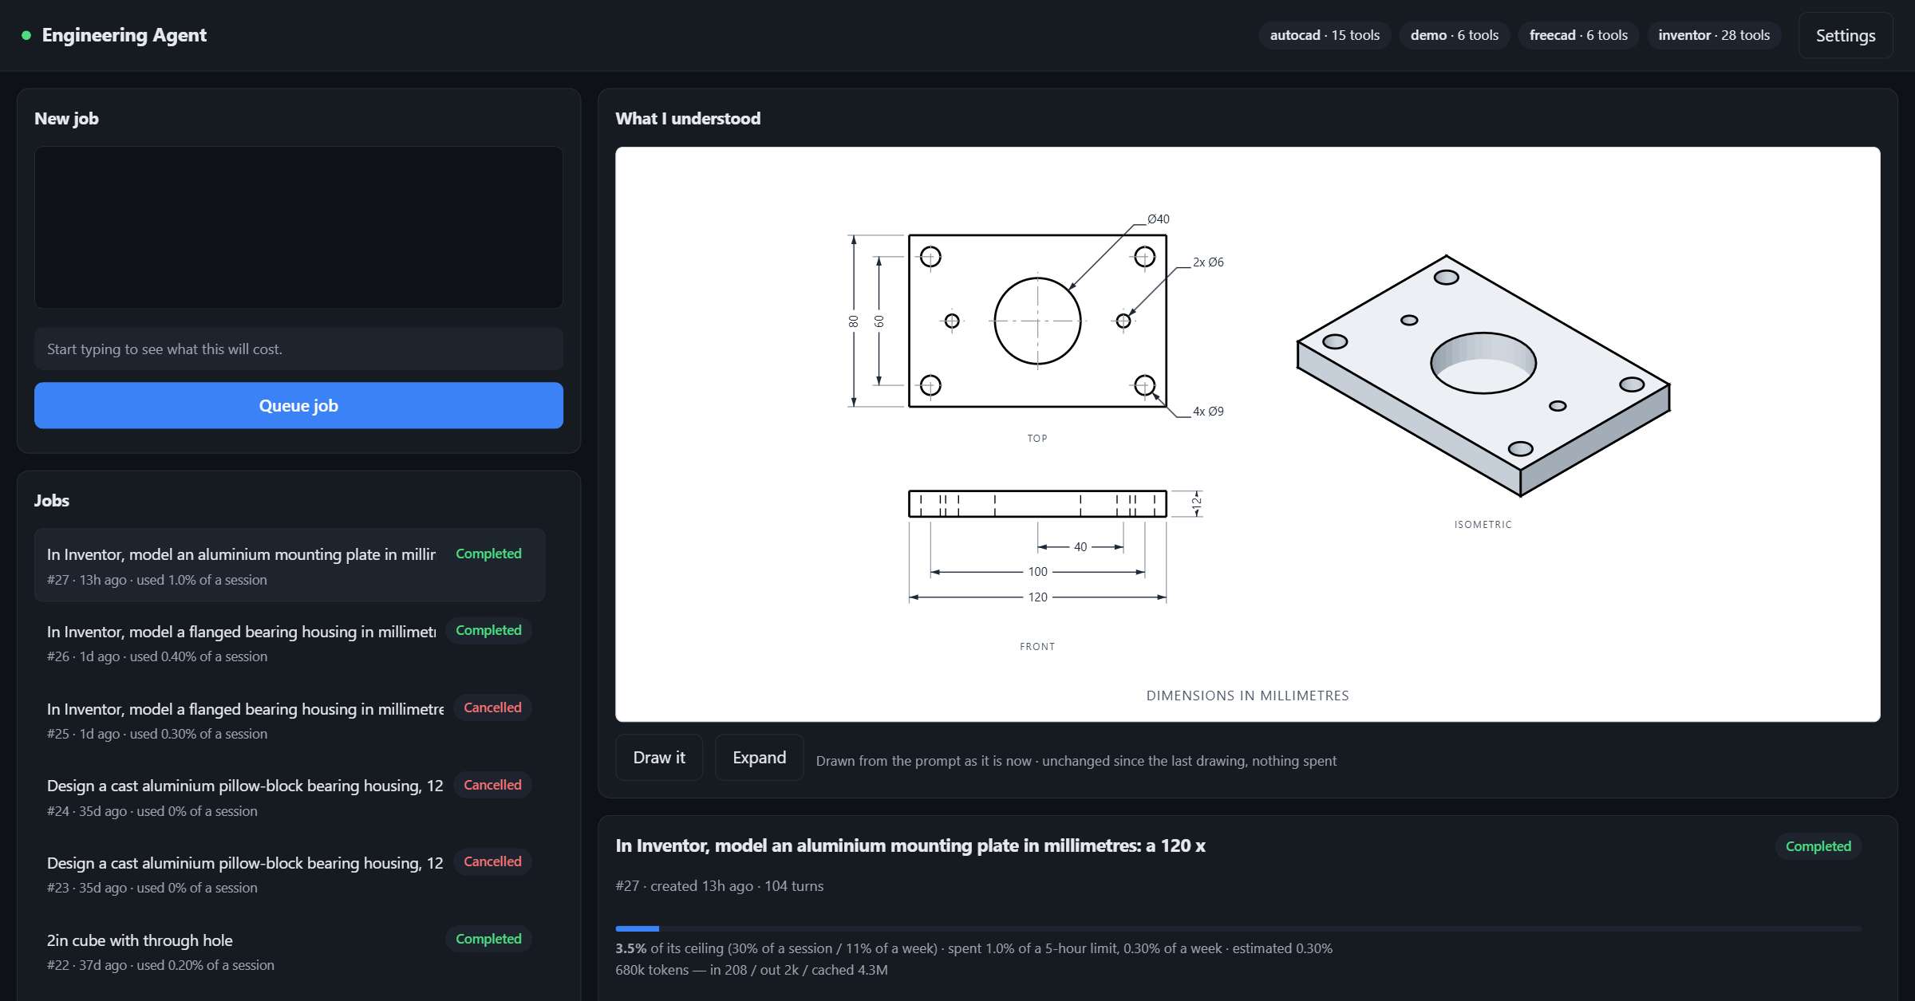The image size is (1915, 1001).
Task: Select the autocad · 15 tools chip
Action: coord(1325,35)
